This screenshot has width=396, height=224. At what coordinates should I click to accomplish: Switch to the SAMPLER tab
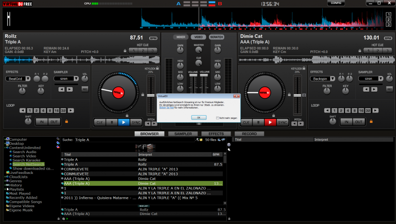(183, 134)
